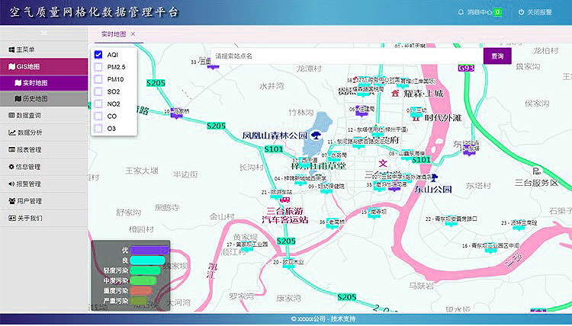This screenshot has width=572, height=326.
Task: Tick the O3 checkbox
Action: tap(98, 129)
